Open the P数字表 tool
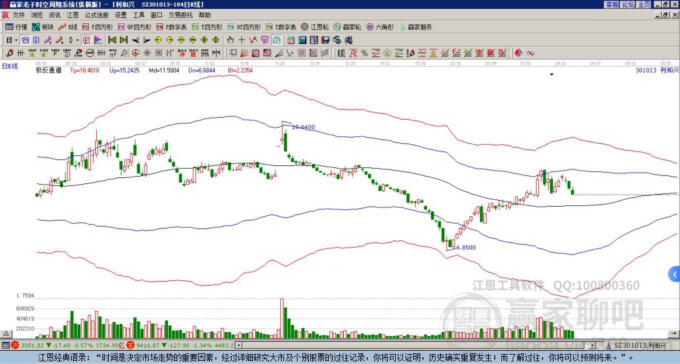This screenshot has width=680, height=364. (172, 27)
